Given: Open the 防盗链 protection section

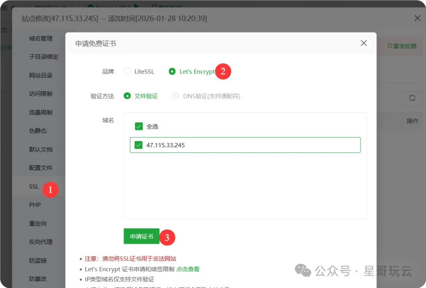Looking at the screenshot, I should tap(38, 260).
